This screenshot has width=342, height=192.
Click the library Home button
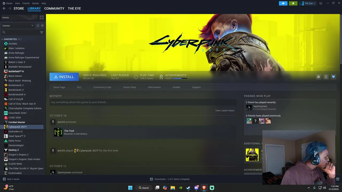20,17
